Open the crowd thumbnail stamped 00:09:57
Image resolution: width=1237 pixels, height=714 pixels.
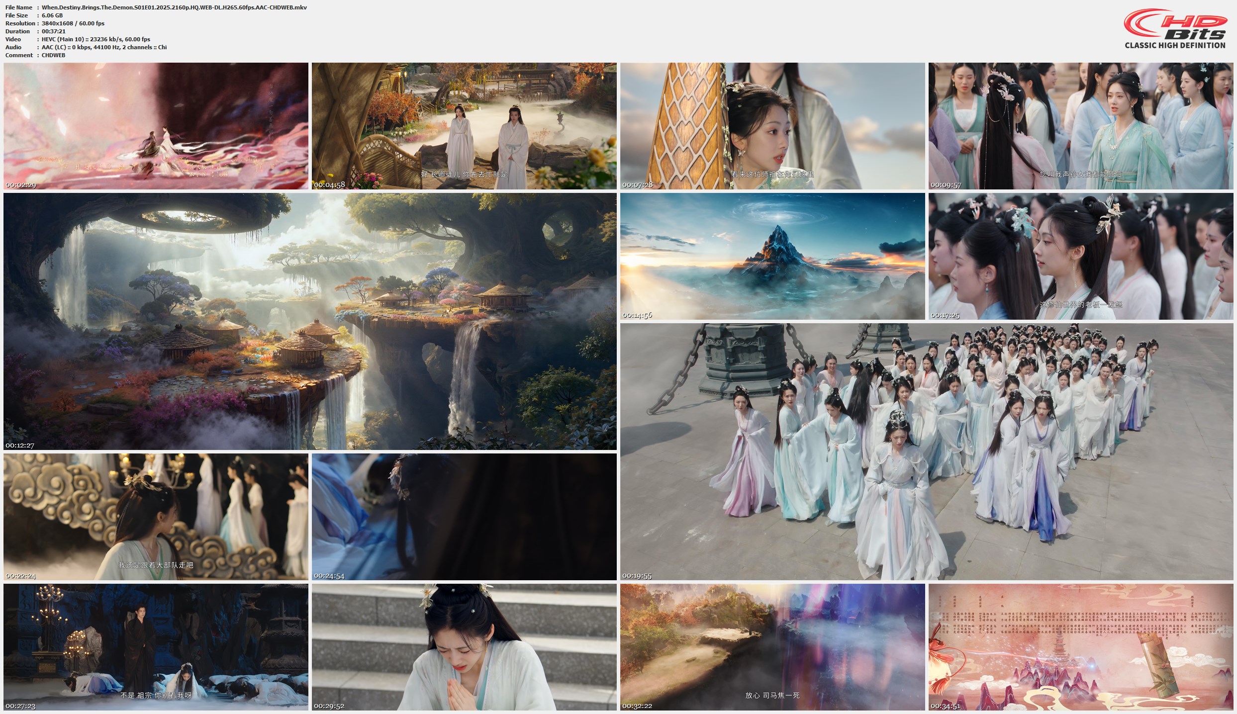(x=1081, y=126)
